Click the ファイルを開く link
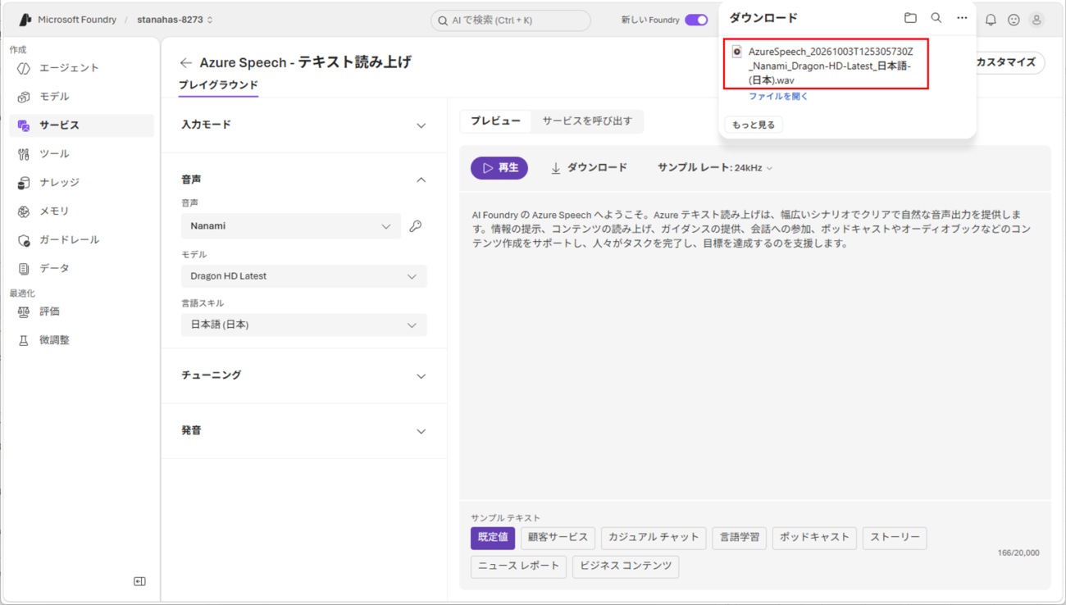 pos(778,97)
